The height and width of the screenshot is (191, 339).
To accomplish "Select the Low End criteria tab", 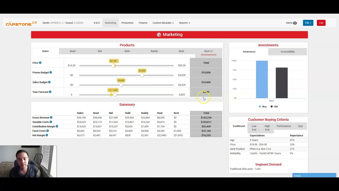I will click(x=254, y=128).
